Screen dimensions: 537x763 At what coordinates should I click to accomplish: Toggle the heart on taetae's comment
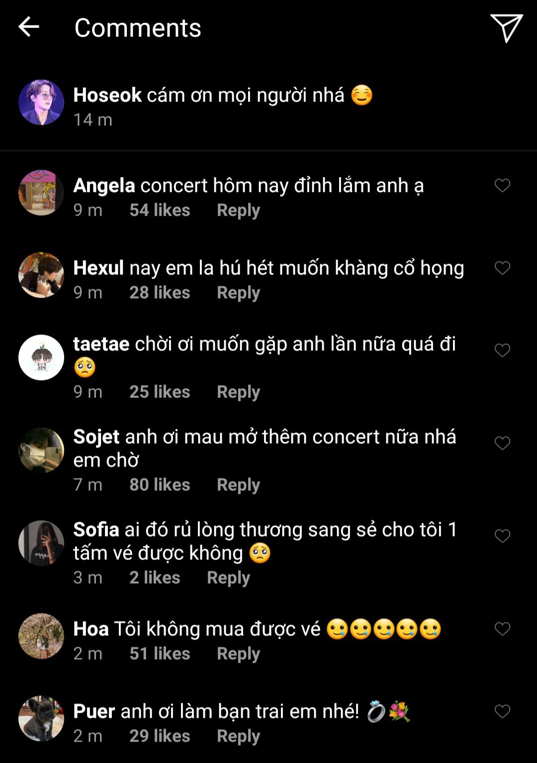[502, 351]
